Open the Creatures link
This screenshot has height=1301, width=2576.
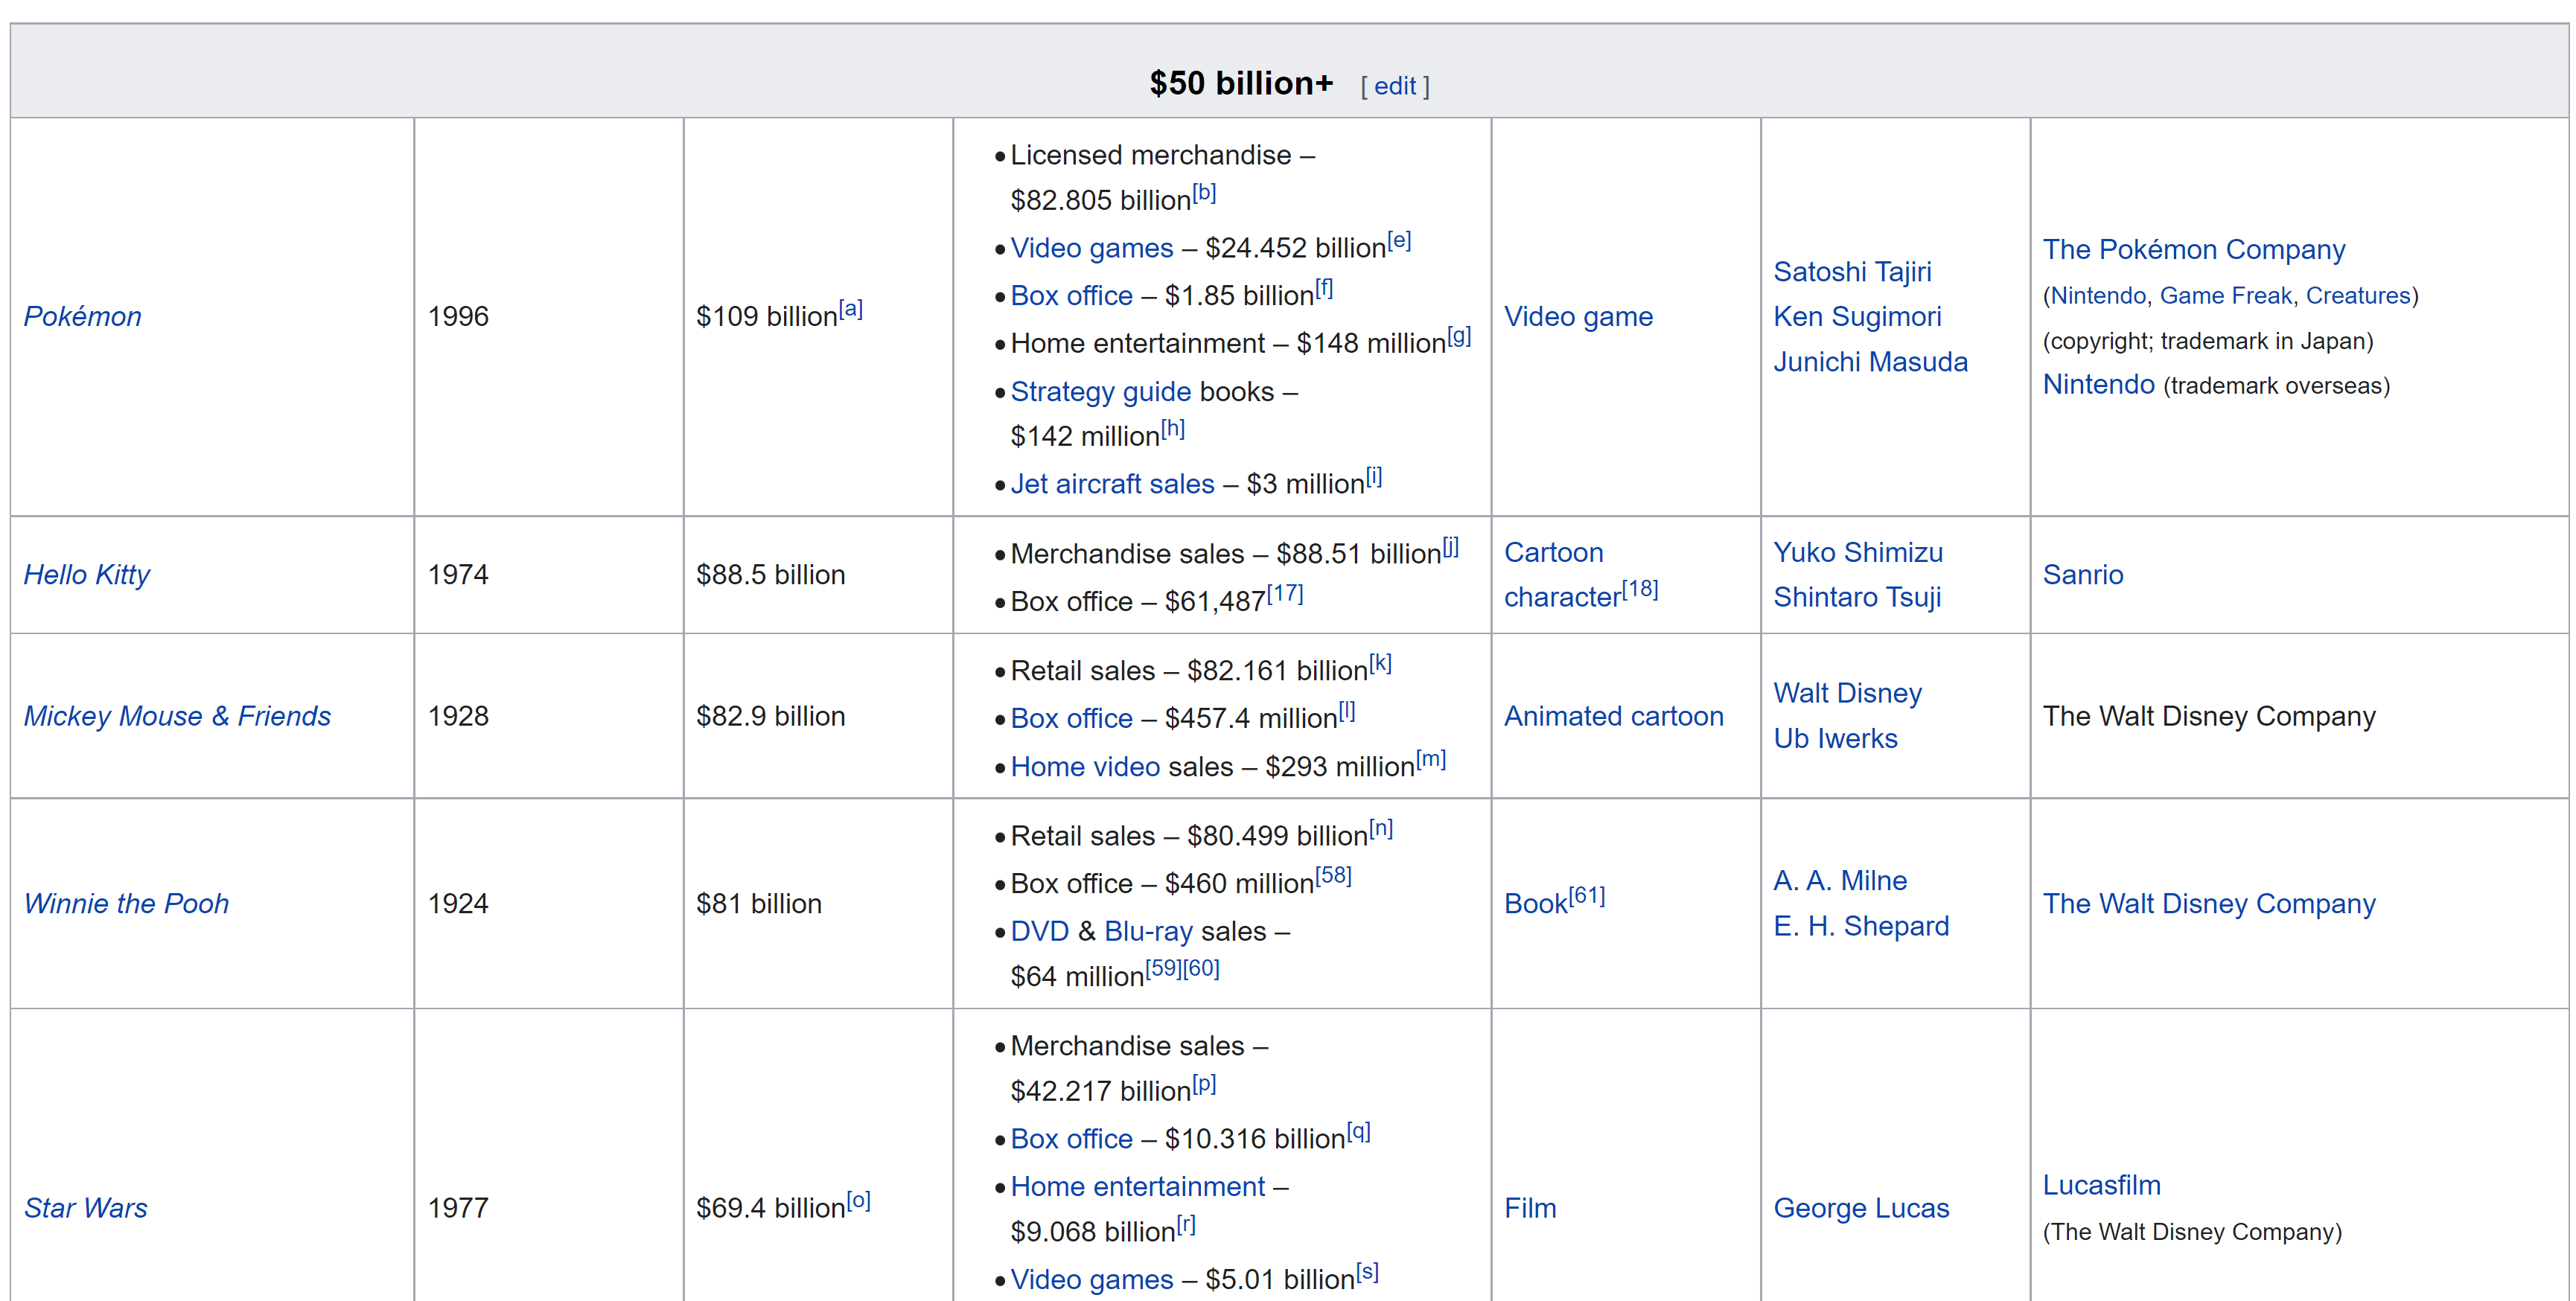pyautogui.click(x=2358, y=296)
